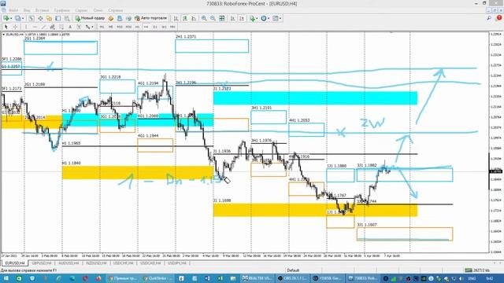Tile chart windows icon
Screen dimensions: 504x283
pos(222,18)
